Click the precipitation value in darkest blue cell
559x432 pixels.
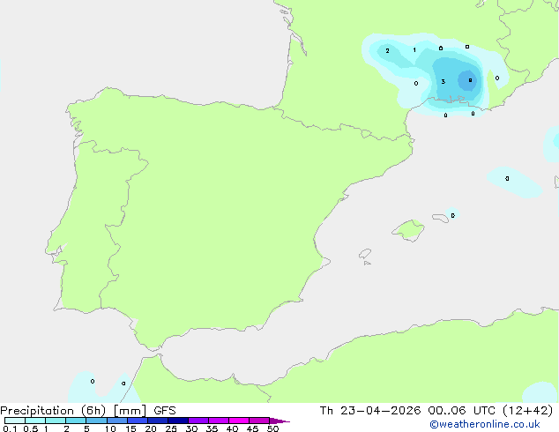pos(470,80)
